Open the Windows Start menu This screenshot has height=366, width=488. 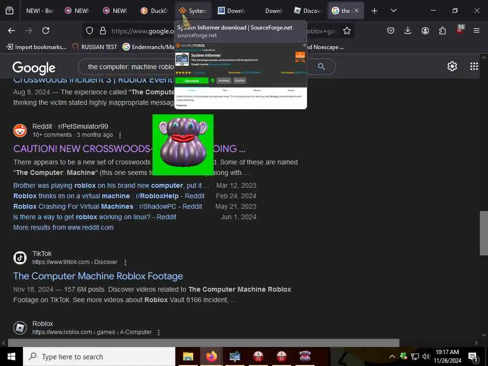pos(11,356)
